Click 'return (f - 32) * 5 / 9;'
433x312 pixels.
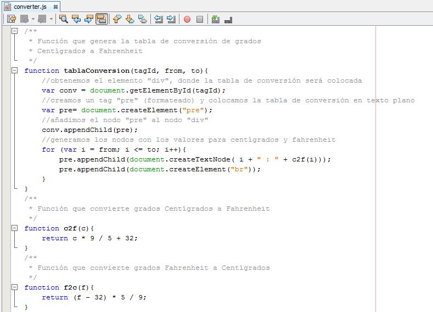tap(94, 297)
